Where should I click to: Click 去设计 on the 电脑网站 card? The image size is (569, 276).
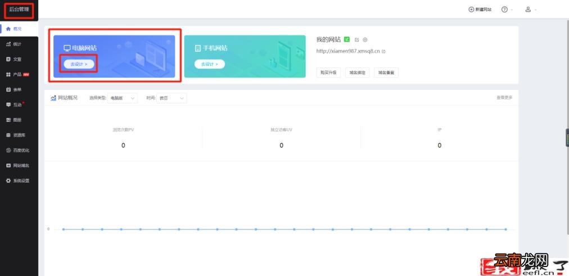coord(79,64)
